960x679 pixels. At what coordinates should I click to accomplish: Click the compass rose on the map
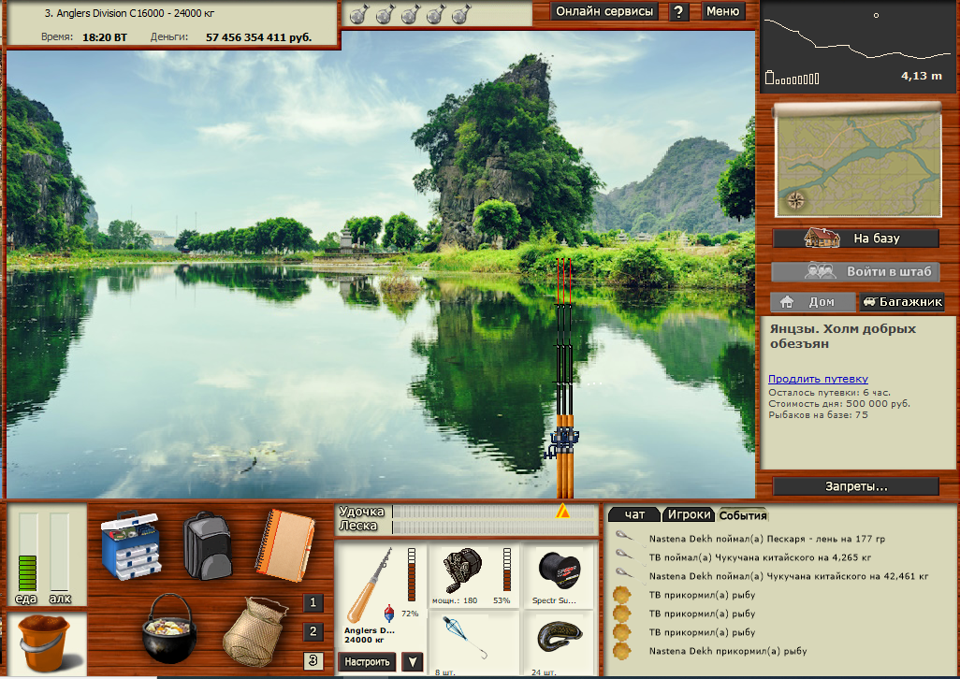click(x=795, y=200)
